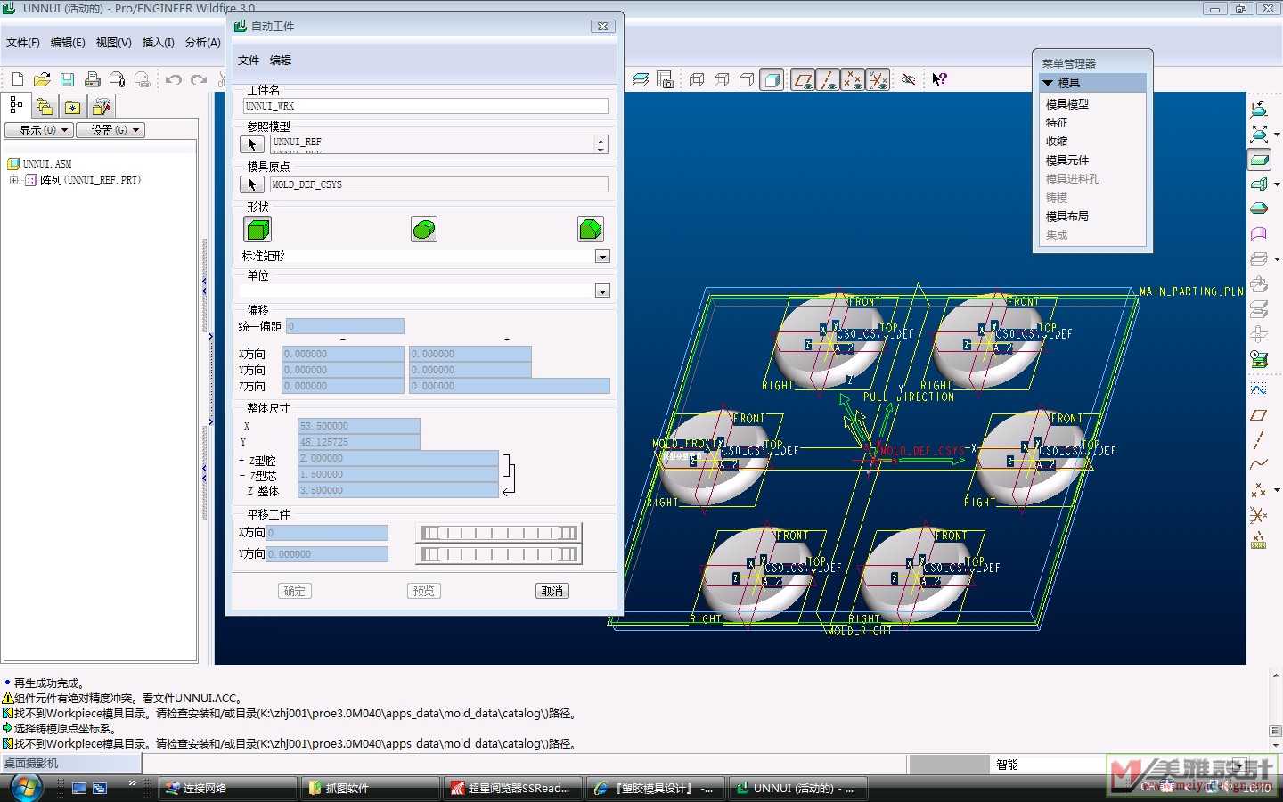1283x802 pixels.
Task: Toggle datum axes display
Action: tap(828, 79)
